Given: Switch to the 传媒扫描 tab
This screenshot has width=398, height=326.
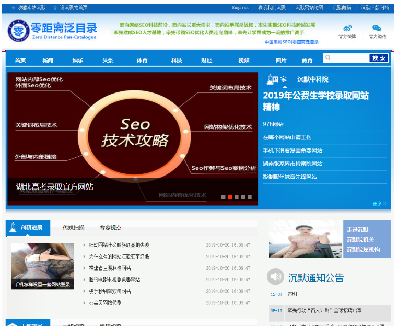Looking at the screenshot, I should click(74, 228).
